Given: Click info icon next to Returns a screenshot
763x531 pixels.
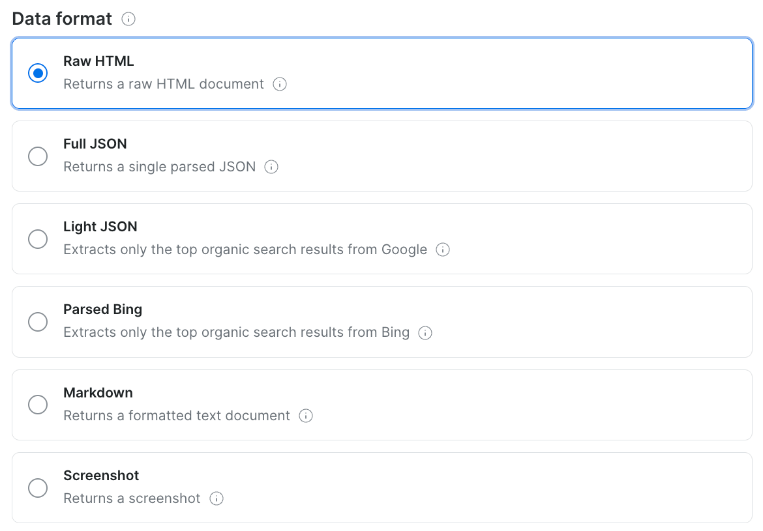Looking at the screenshot, I should [217, 498].
